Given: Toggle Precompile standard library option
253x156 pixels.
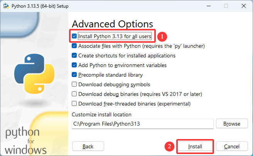Looking at the screenshot, I should tap(74, 75).
